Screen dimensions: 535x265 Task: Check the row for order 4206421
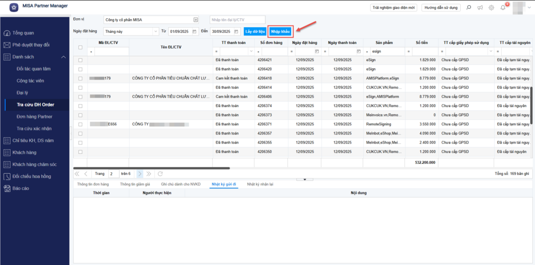pyautogui.click(x=80, y=60)
